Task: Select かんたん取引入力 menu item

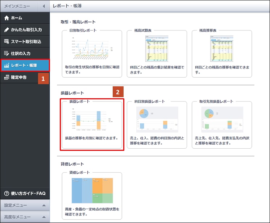Action: 28,30
